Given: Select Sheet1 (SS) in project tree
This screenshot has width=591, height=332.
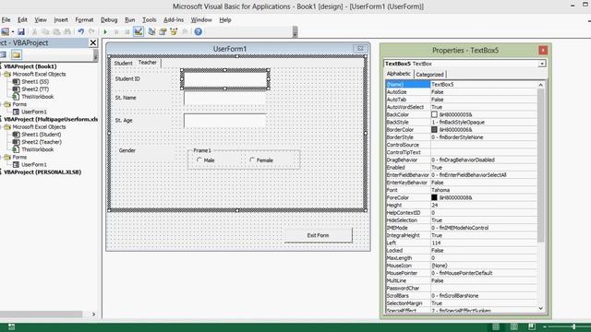Looking at the screenshot, I should click(35, 82).
